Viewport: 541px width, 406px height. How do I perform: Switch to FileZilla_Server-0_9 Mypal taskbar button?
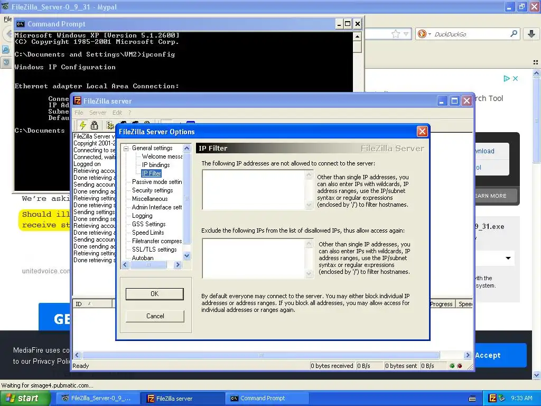[x=98, y=399]
